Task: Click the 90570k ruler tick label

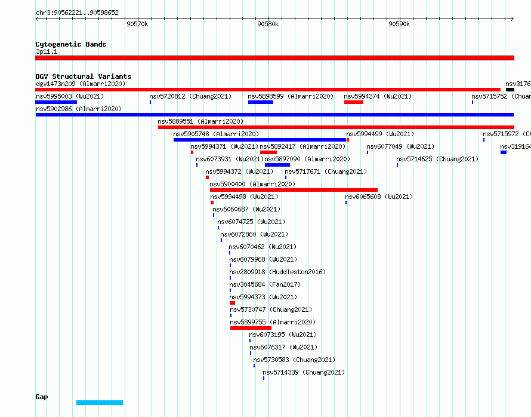Action: [x=137, y=24]
